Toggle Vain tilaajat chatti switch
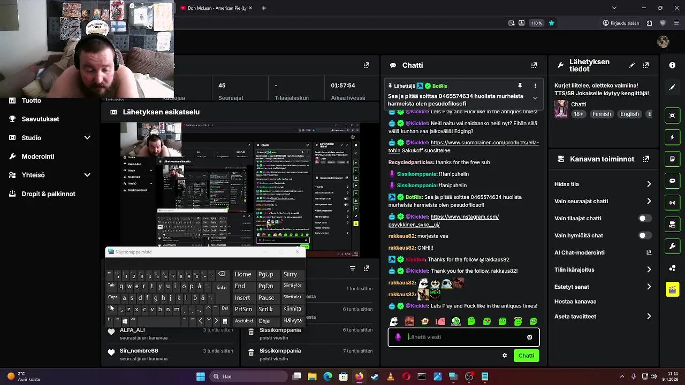The height and width of the screenshot is (385, 685). point(645,218)
